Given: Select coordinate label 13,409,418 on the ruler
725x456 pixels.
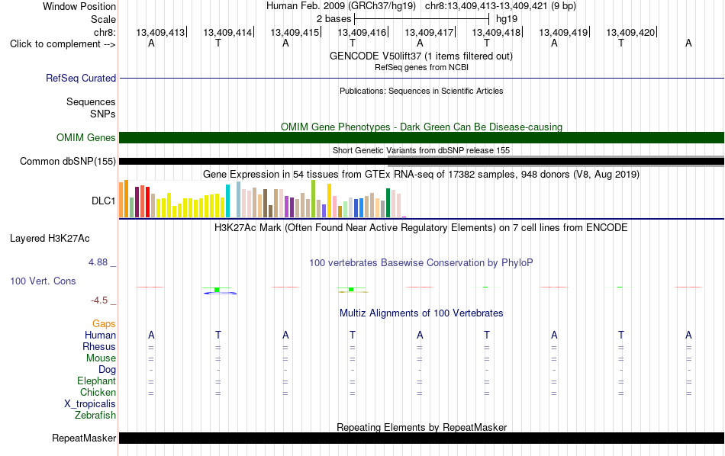Looking at the screenshot, I should pyautogui.click(x=495, y=32).
